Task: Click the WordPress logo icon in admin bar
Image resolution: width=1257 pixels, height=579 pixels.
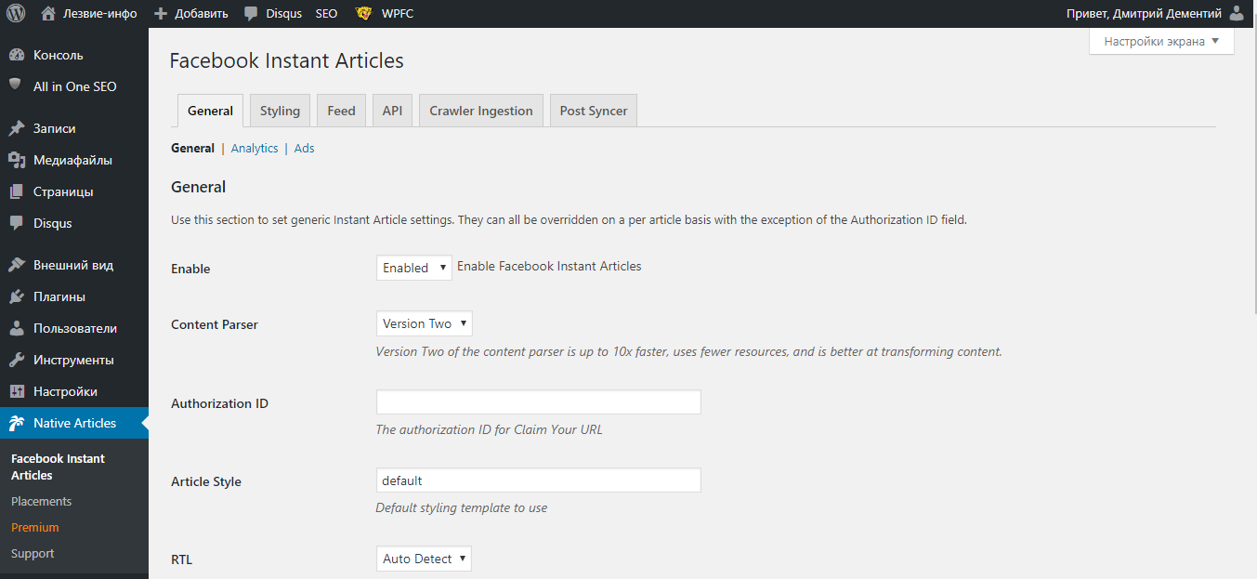Action: pos(16,14)
